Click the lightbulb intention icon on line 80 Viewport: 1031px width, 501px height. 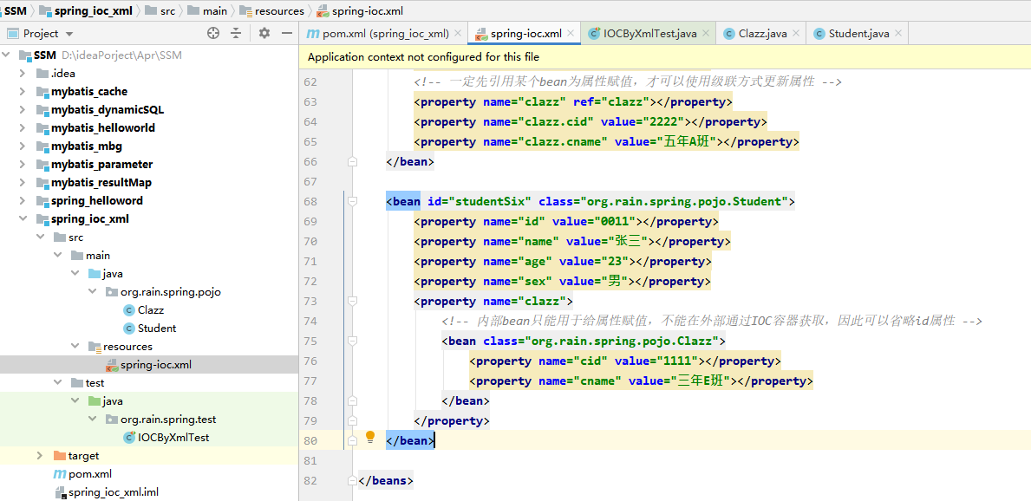(x=370, y=437)
